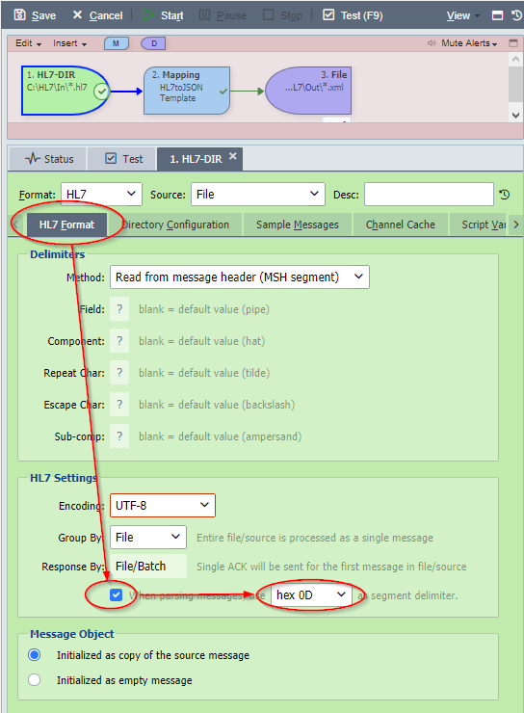Click the history clock icon in the top toolbar
The height and width of the screenshot is (713, 524).
coord(516,15)
